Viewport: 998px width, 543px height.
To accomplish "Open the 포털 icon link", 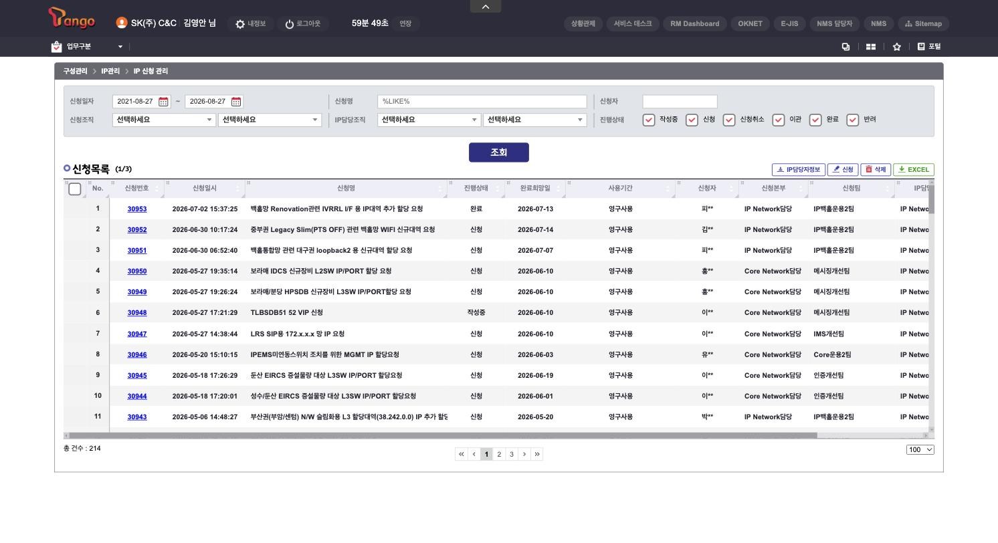I will click(x=929, y=47).
